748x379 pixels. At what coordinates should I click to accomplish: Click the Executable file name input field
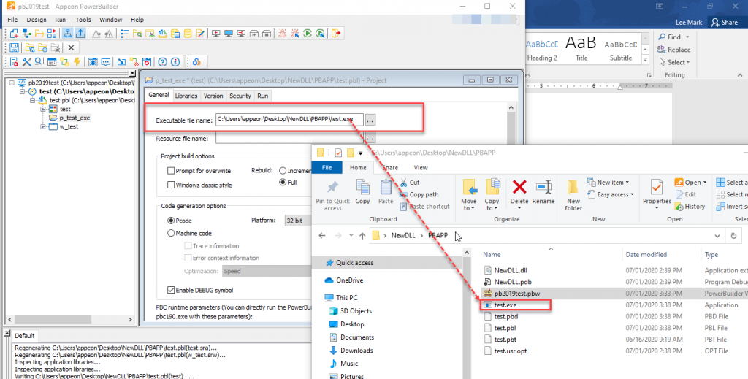coord(289,119)
